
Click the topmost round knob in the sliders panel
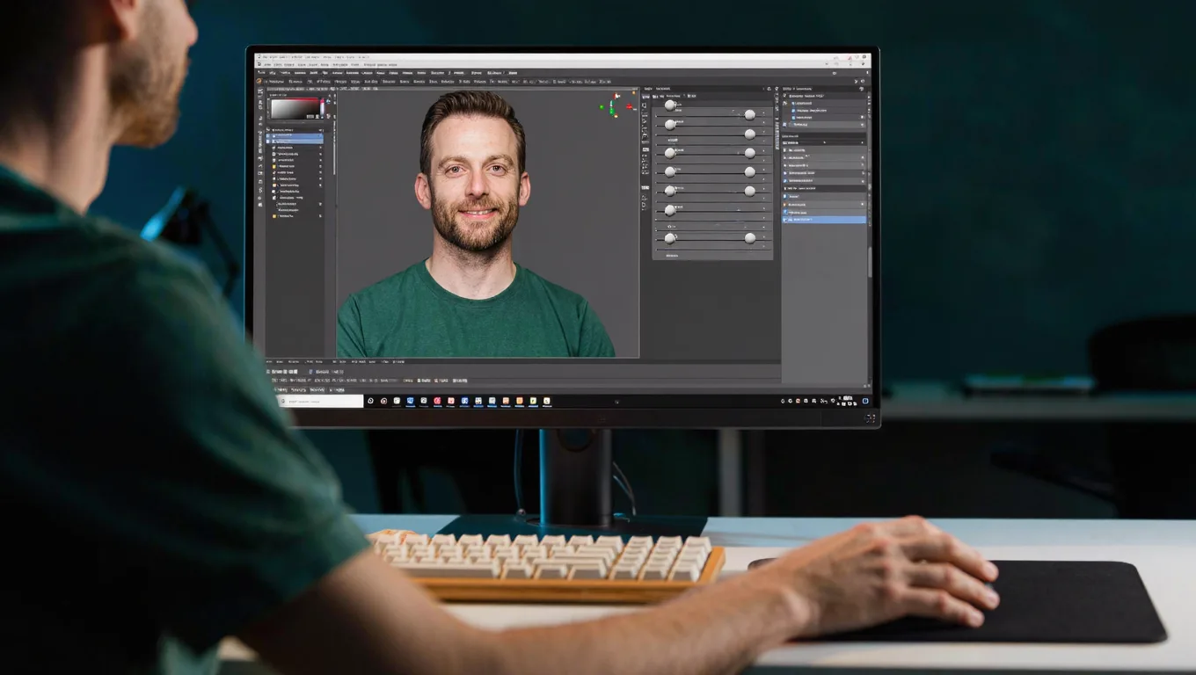coord(670,105)
